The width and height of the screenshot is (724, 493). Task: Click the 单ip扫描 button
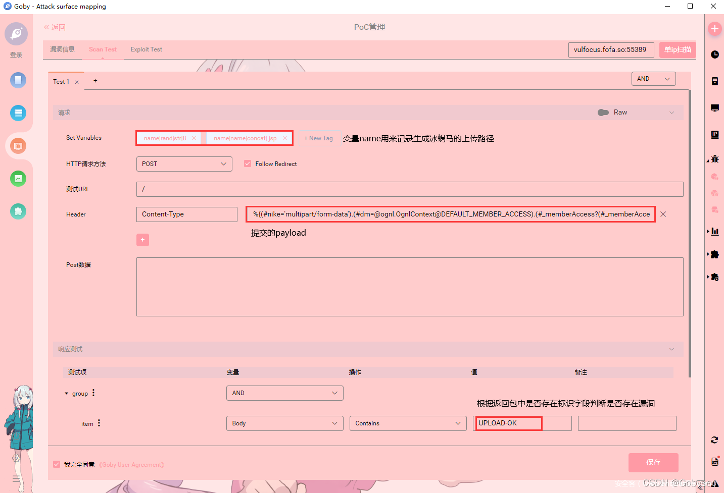click(x=678, y=50)
